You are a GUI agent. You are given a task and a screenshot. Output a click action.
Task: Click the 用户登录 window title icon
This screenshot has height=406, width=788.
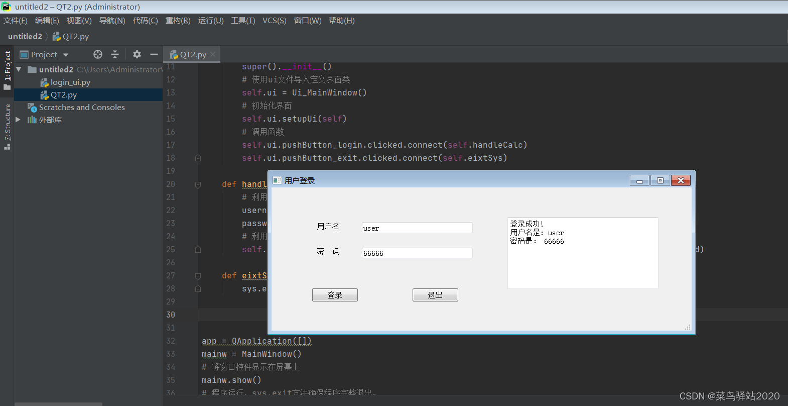[277, 180]
